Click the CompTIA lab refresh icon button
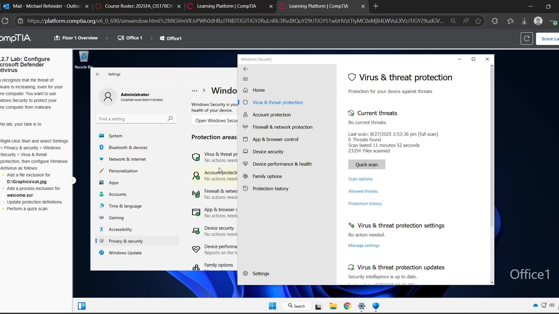The width and height of the screenshot is (559, 314). 527,38
